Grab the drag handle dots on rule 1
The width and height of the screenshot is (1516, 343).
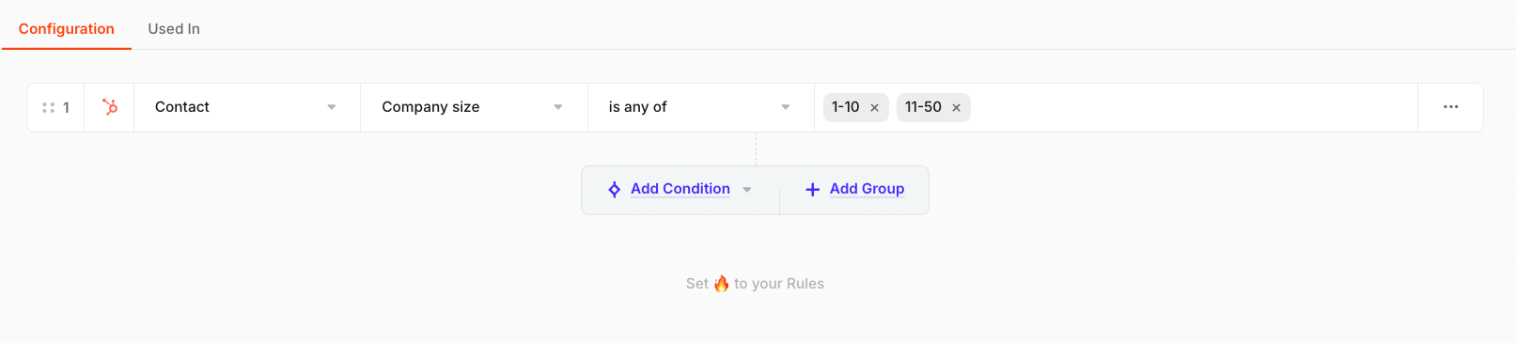pos(49,108)
